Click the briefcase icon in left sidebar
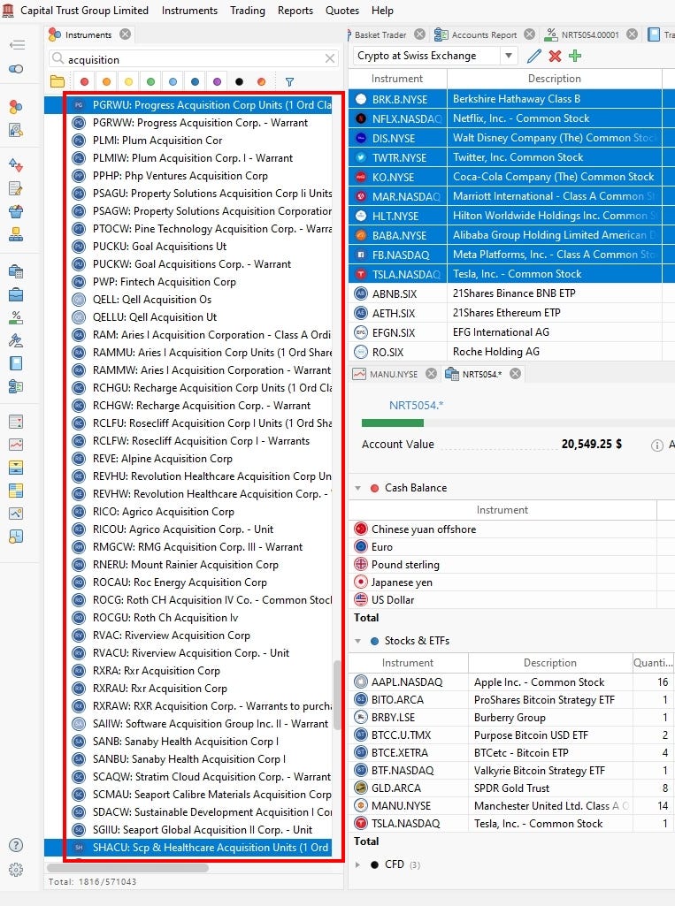The height and width of the screenshot is (906, 675). tap(16, 294)
